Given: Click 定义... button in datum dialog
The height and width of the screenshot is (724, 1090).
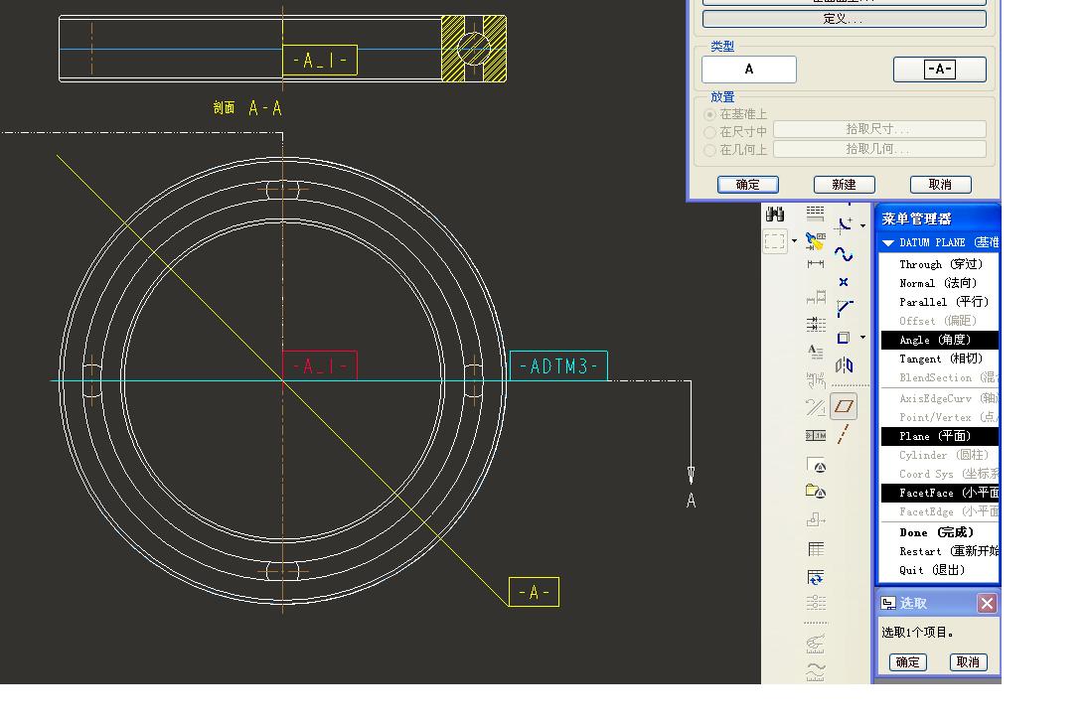Looking at the screenshot, I should click(x=844, y=19).
